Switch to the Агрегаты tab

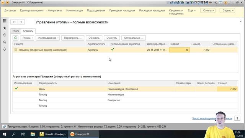pyautogui.click(x=28, y=31)
